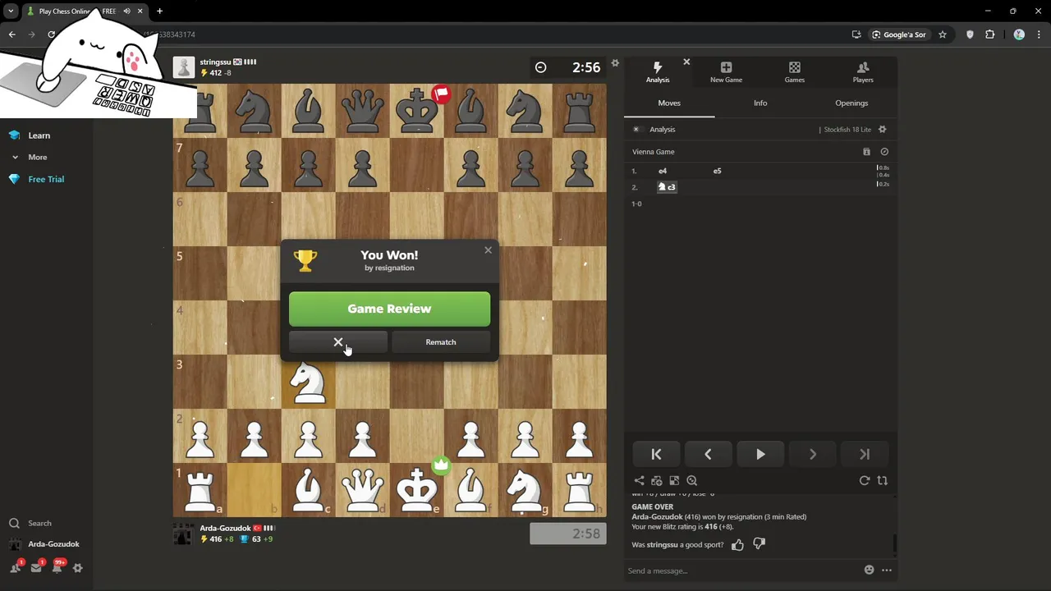Click the Rematch button
The image size is (1051, 591).
pyautogui.click(x=441, y=342)
